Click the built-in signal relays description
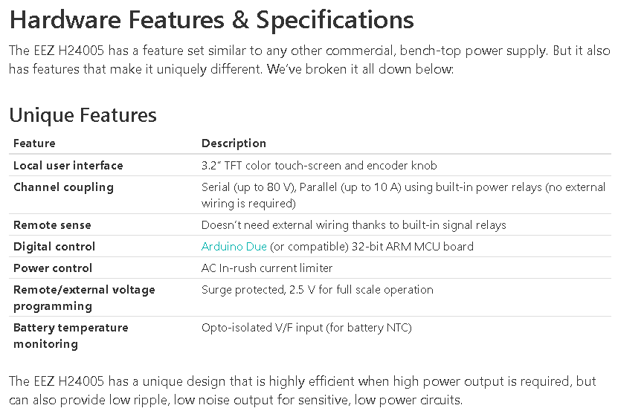The width and height of the screenshot is (618, 414). tap(353, 225)
